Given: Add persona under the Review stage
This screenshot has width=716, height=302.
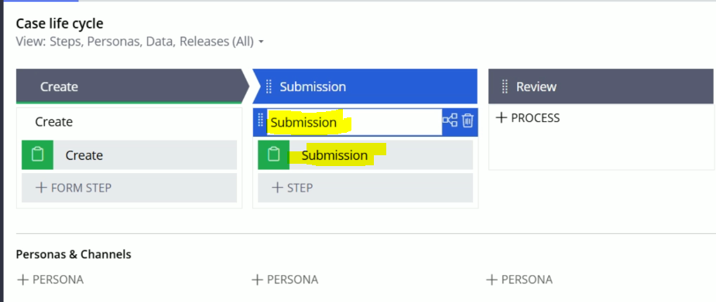Looking at the screenshot, I should click(x=519, y=280).
